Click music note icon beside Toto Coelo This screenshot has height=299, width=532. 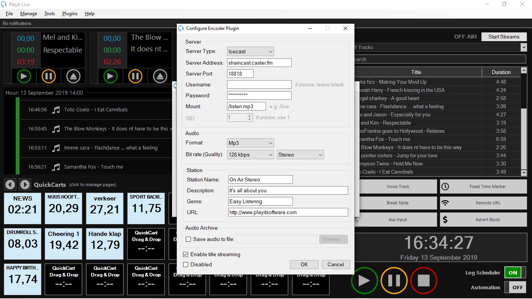[56, 110]
